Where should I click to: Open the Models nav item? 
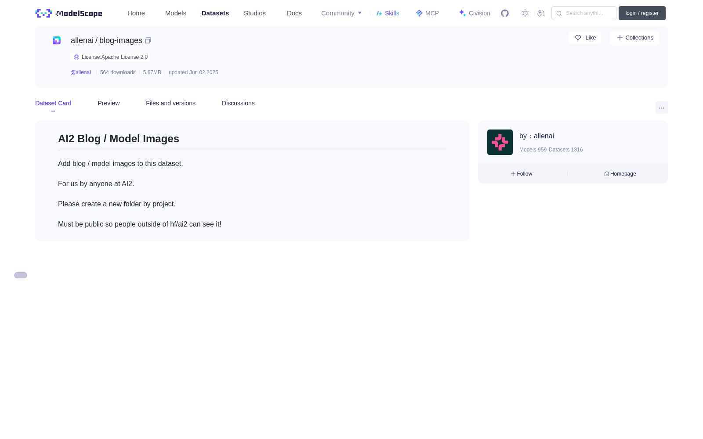(x=176, y=13)
